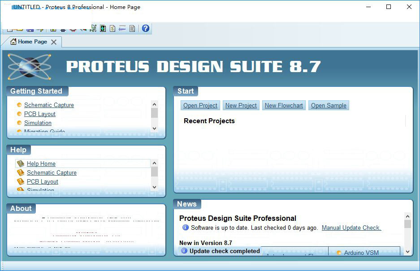Click Help panel scrollbar up arrow
The width and height of the screenshot is (420, 271).
pyautogui.click(x=154, y=163)
